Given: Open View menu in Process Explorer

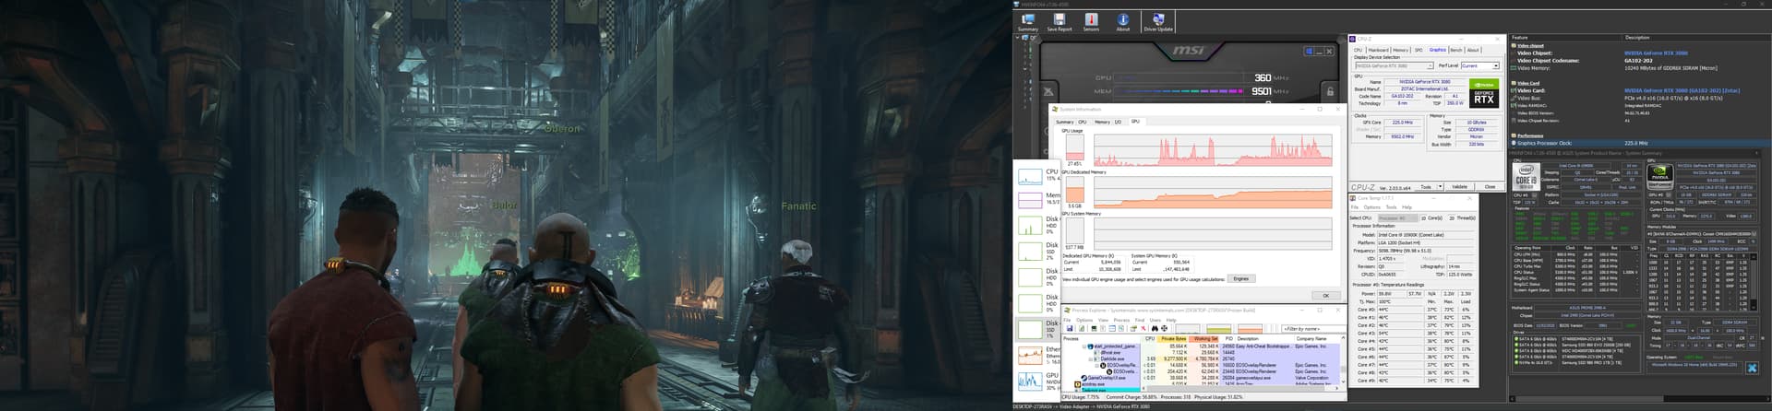Looking at the screenshot, I should (1103, 321).
